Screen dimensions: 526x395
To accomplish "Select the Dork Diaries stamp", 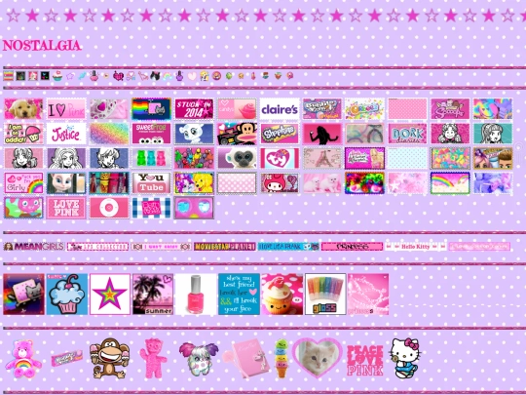I will (x=407, y=134).
